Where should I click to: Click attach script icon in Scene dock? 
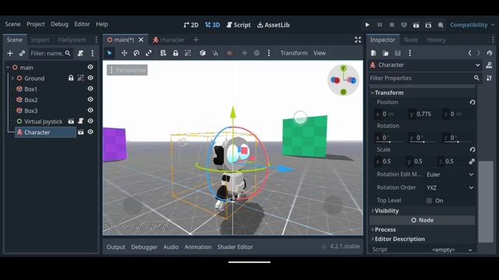click(80, 53)
